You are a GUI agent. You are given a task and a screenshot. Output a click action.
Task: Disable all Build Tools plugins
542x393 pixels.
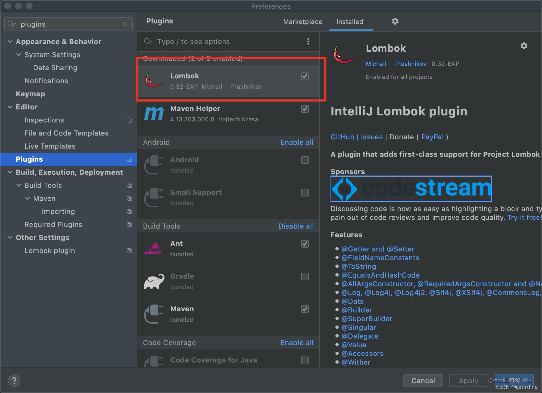296,227
